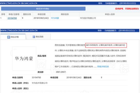The image size is (140, 93).
Task: Click WWW.CTMO.GOV.CN text in lower header
Action: point(11,30)
